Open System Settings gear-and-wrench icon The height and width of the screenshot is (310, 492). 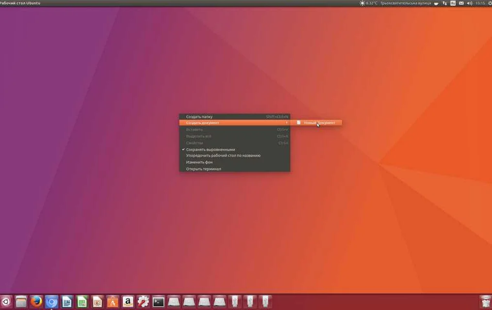[x=143, y=302]
